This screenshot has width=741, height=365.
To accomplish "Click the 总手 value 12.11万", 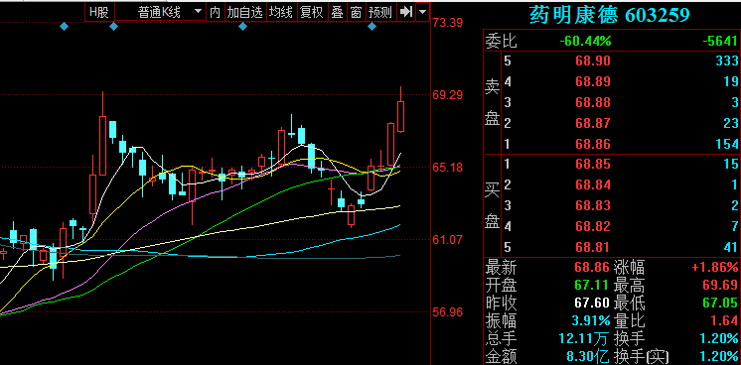I will pyautogui.click(x=585, y=338).
